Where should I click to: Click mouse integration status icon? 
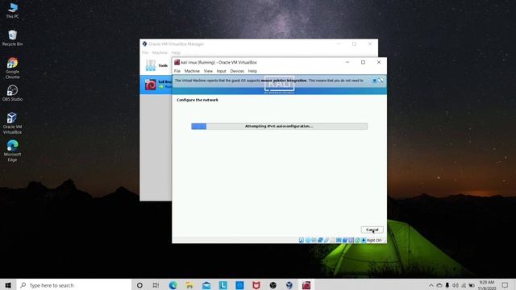click(357, 240)
